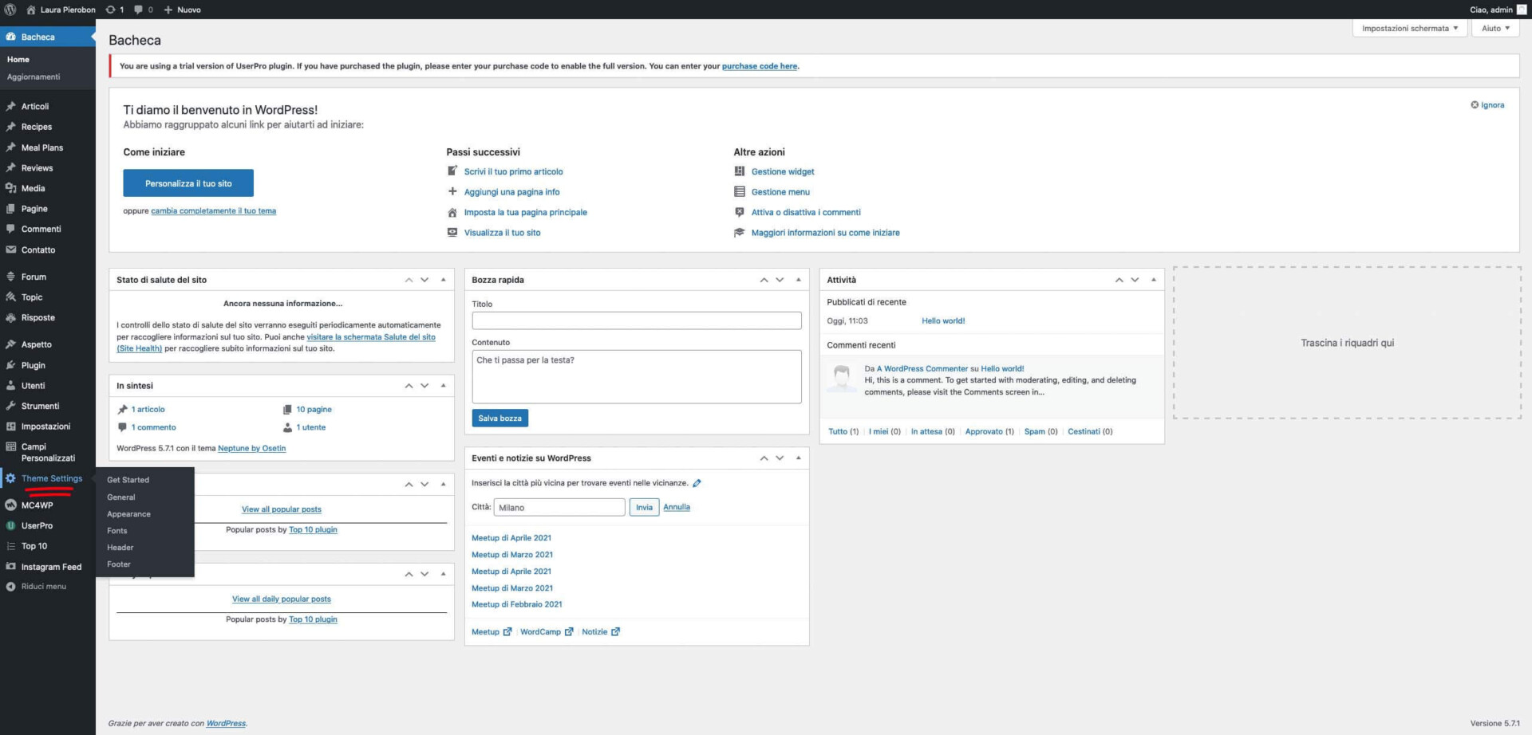Click the MC4WP icon in sidebar

(x=11, y=505)
